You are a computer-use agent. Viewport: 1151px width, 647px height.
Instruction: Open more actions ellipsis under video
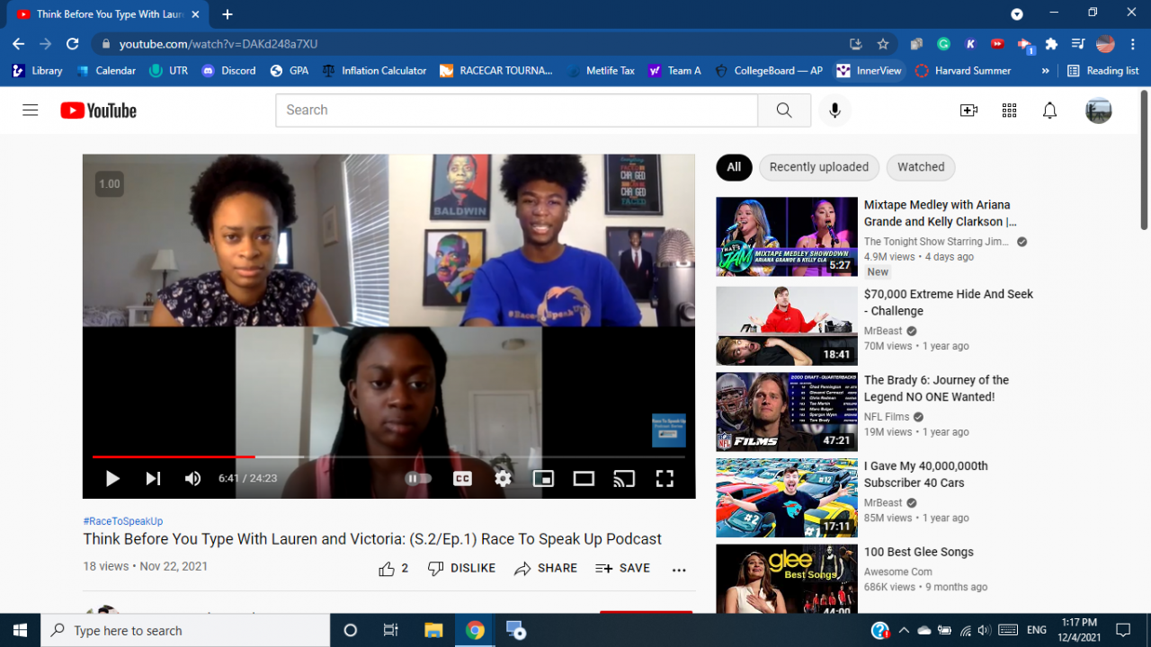tap(679, 570)
